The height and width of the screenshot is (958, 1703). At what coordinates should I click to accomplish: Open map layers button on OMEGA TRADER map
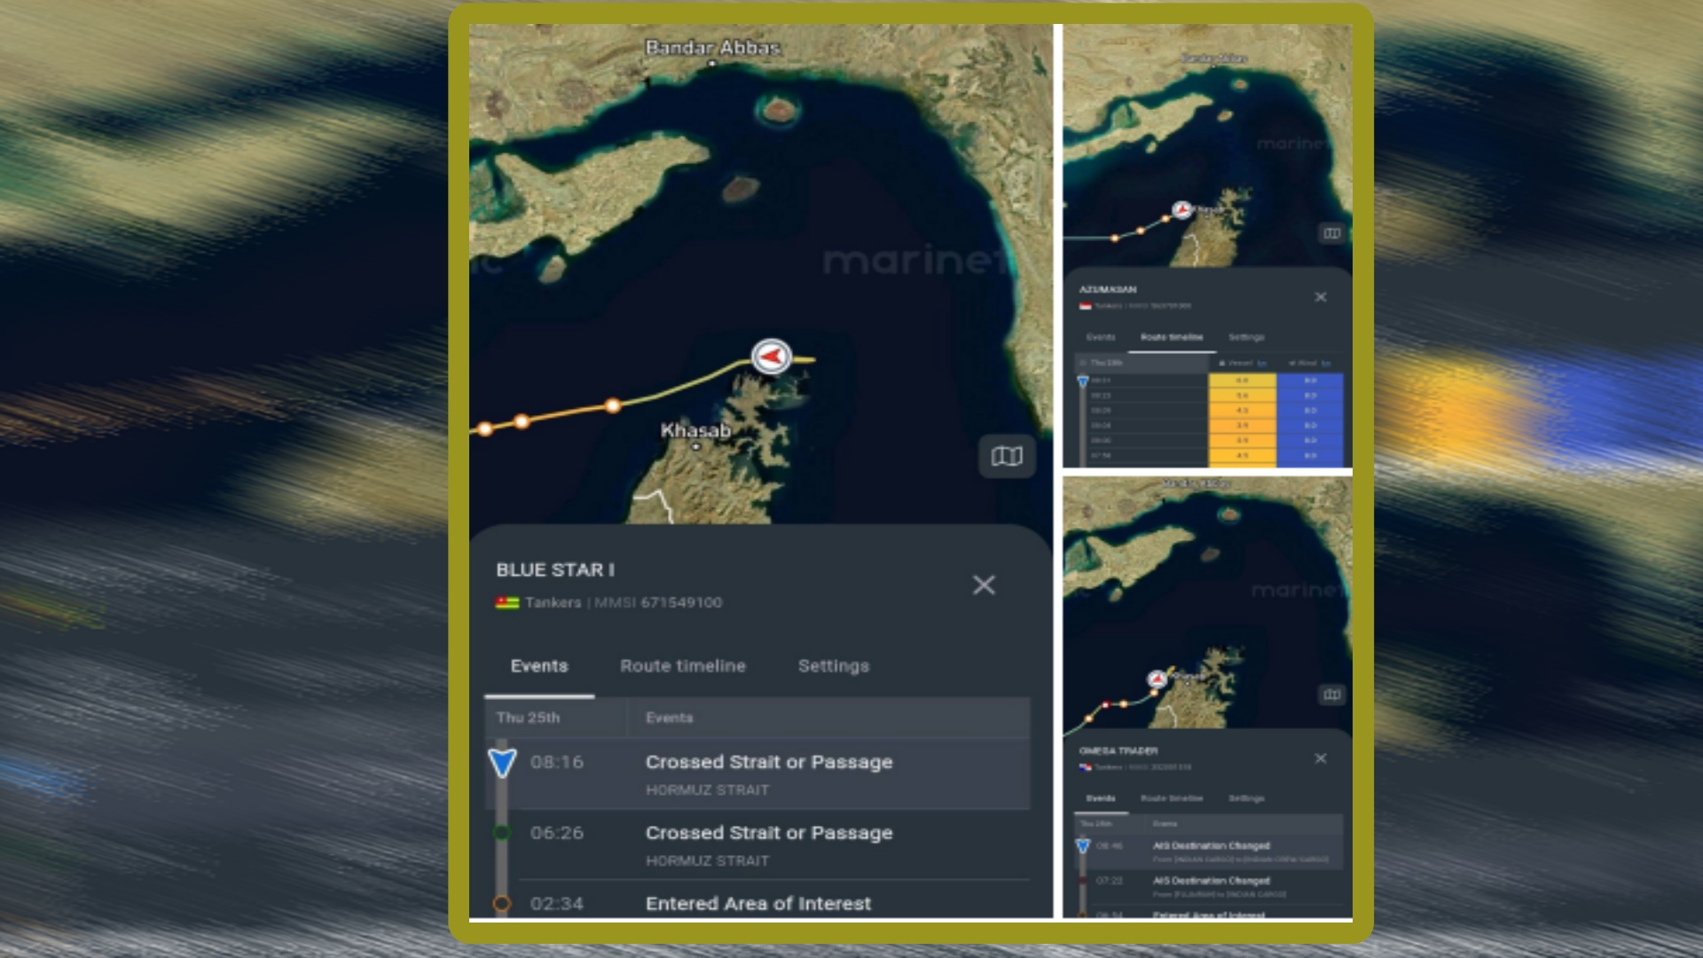click(x=1332, y=695)
